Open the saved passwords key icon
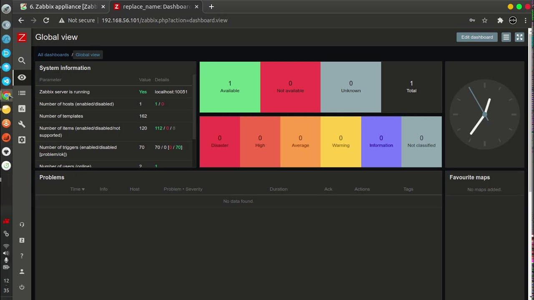The width and height of the screenshot is (534, 300). (x=472, y=20)
